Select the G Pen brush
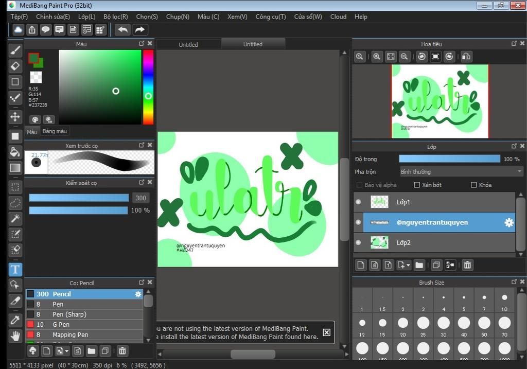527x369 pixels. pyautogui.click(x=84, y=325)
